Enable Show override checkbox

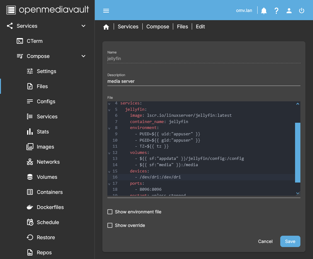click(x=110, y=225)
